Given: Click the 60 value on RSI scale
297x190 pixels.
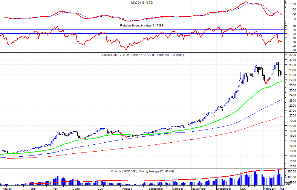Looking at the screenshot, I should click(295, 38).
